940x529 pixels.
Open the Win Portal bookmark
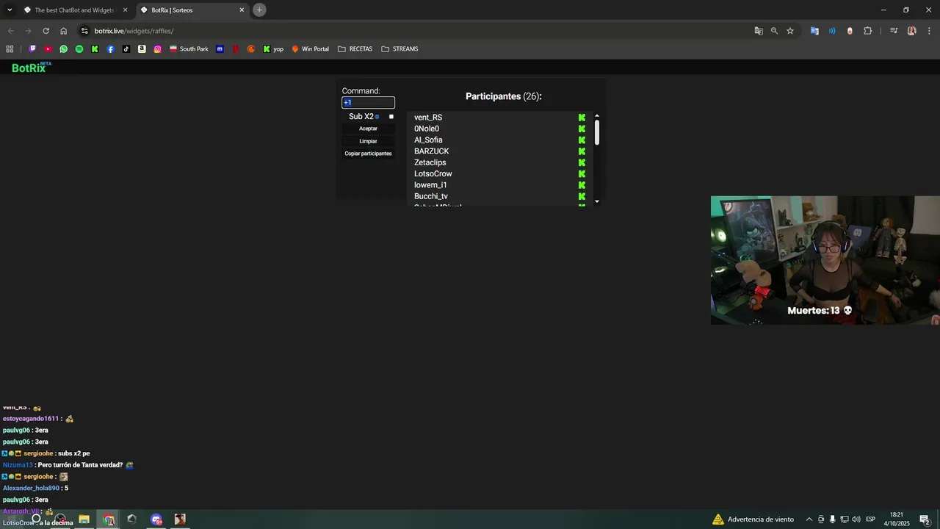[311, 49]
